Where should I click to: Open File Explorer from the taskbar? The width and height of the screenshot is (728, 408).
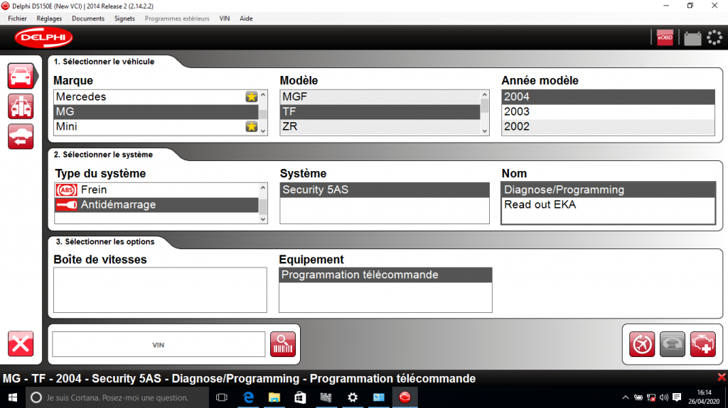click(x=274, y=397)
